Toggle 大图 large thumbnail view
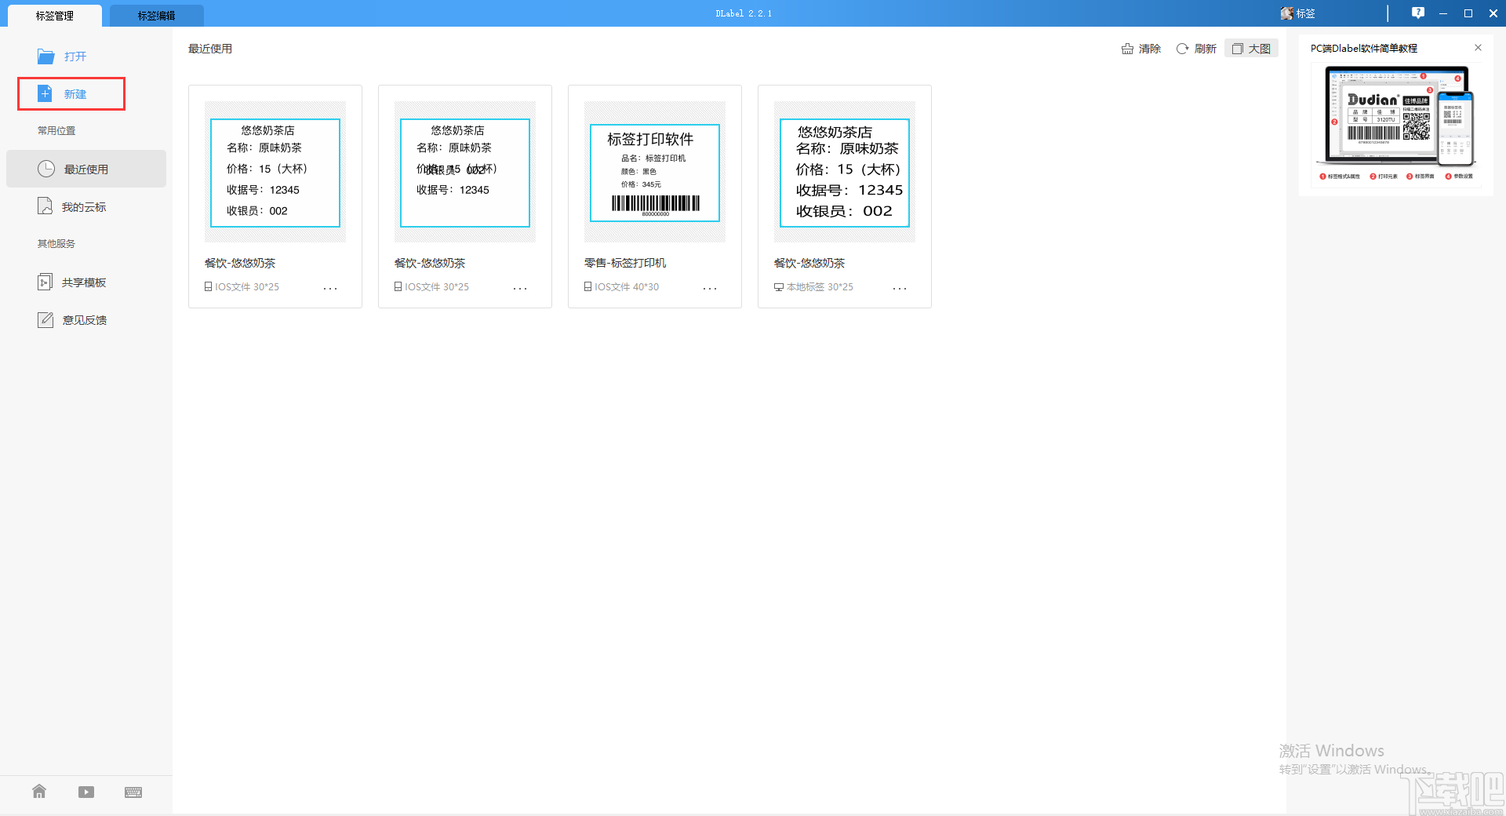 point(1250,48)
